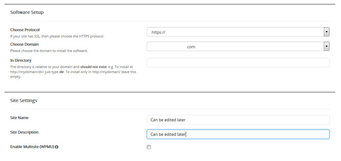Viewport: 341px width, 161px height.
Task: Click the Choose Protocol label
Action: (x=25, y=30)
